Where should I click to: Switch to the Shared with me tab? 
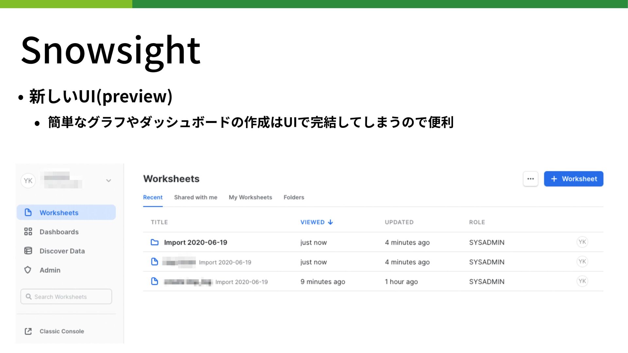coord(196,197)
